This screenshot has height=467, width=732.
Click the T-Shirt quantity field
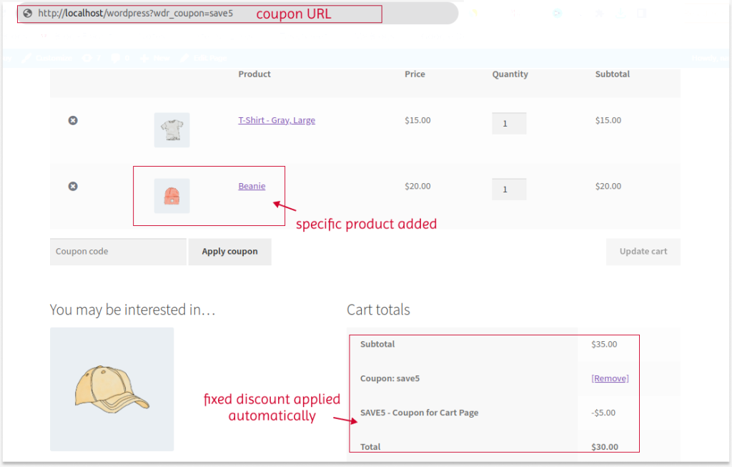[508, 123]
